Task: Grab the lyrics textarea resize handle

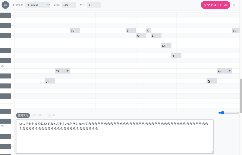Action: pyautogui.click(x=212, y=152)
